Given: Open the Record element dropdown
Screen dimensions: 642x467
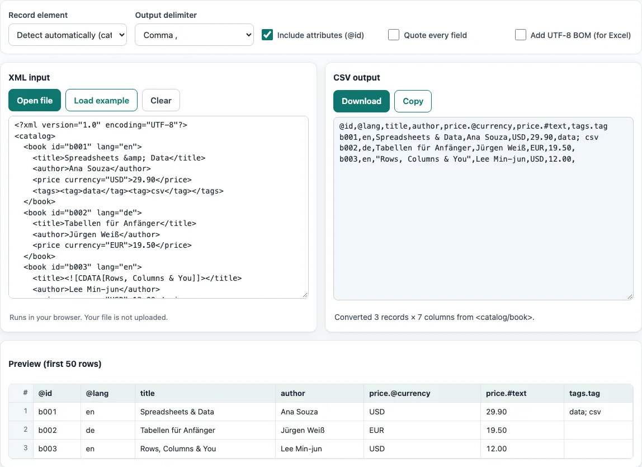Looking at the screenshot, I should coord(68,35).
